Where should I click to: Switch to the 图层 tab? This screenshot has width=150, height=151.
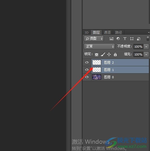(96, 33)
